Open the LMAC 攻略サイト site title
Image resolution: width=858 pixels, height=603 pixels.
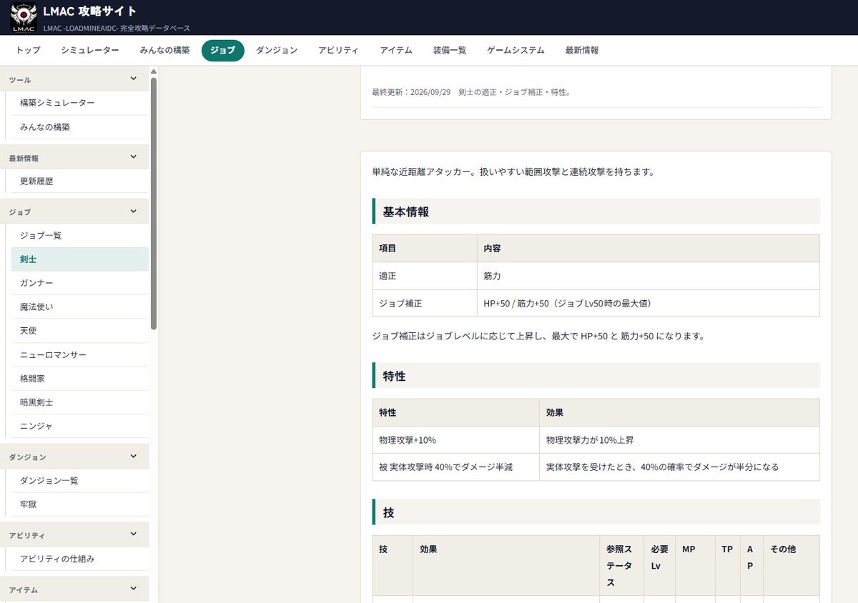(x=89, y=11)
